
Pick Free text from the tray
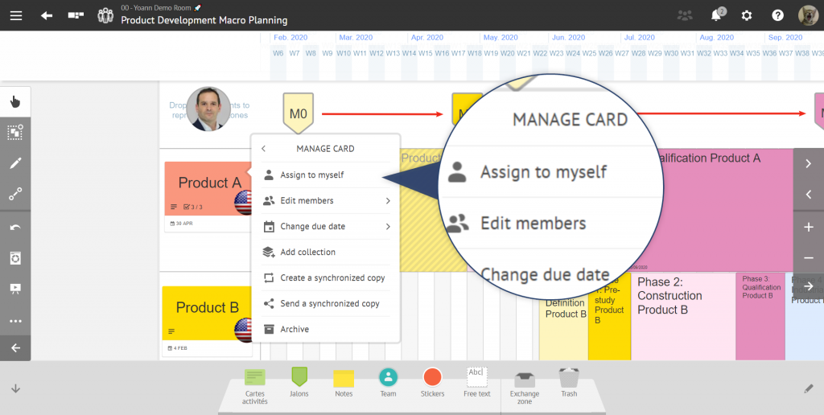[477, 382]
